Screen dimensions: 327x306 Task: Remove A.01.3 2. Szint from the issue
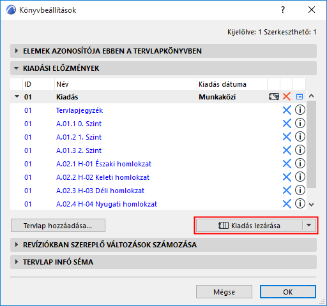point(287,150)
